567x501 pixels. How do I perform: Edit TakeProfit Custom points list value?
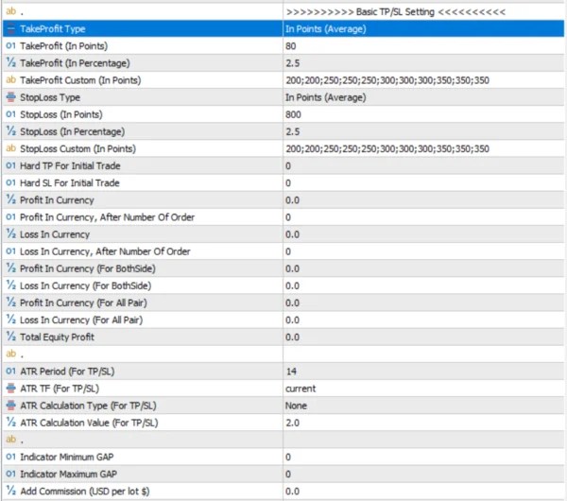pos(423,80)
